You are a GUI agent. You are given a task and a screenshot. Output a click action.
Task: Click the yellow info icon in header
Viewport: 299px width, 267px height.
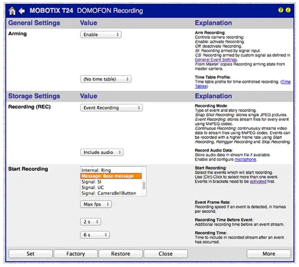click(288, 10)
